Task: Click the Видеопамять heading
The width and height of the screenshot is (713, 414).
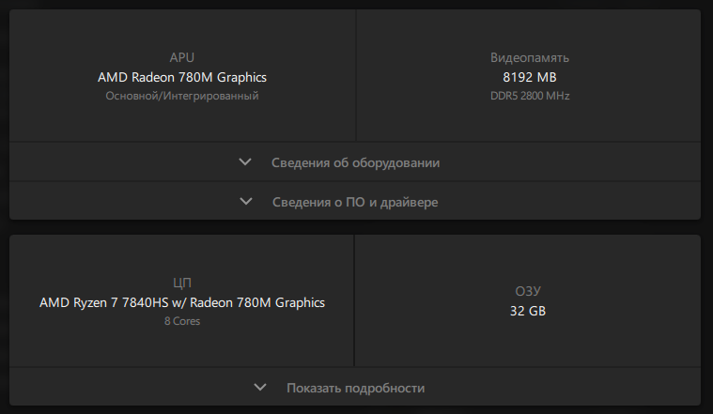Action: click(x=530, y=57)
